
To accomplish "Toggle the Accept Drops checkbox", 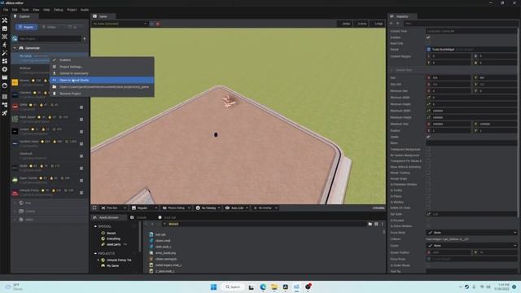I will point(428,179).
